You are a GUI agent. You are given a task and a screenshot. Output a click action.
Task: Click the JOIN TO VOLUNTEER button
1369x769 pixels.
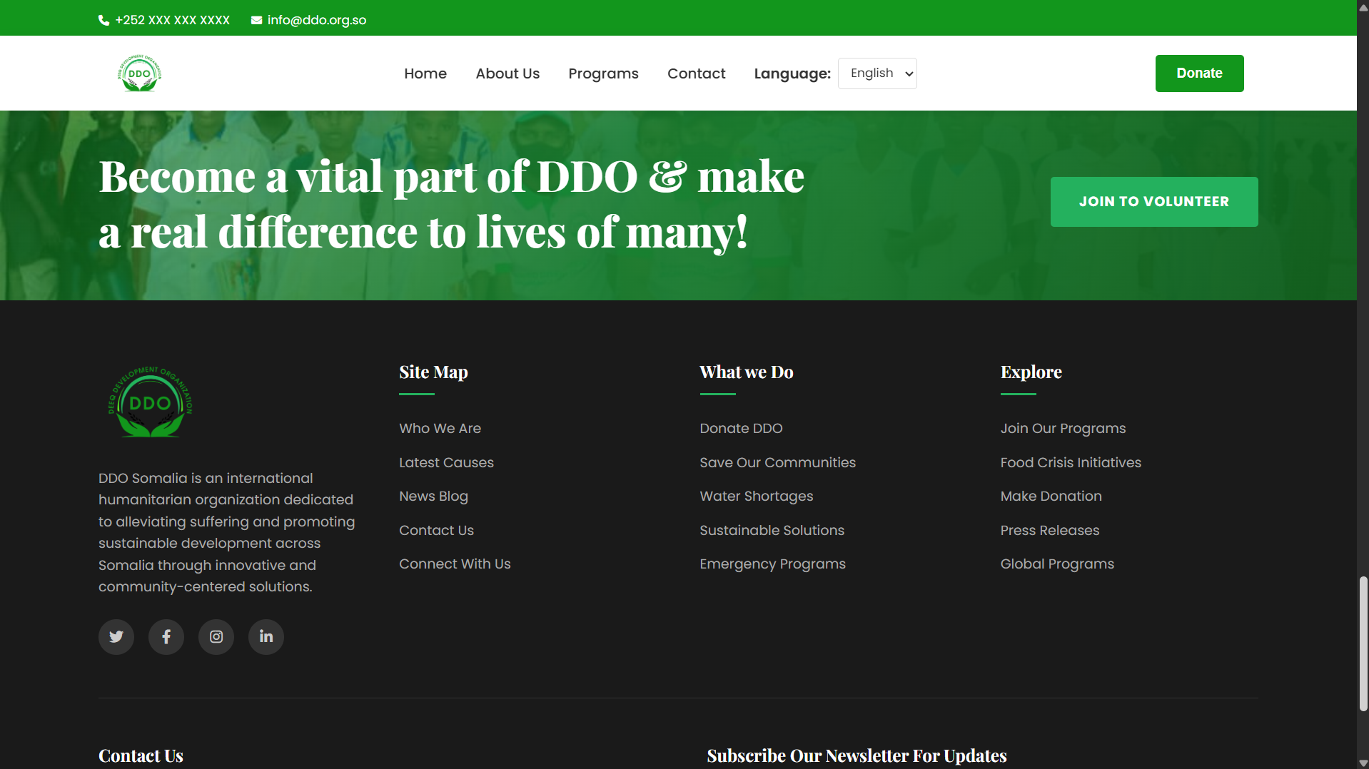click(1153, 201)
